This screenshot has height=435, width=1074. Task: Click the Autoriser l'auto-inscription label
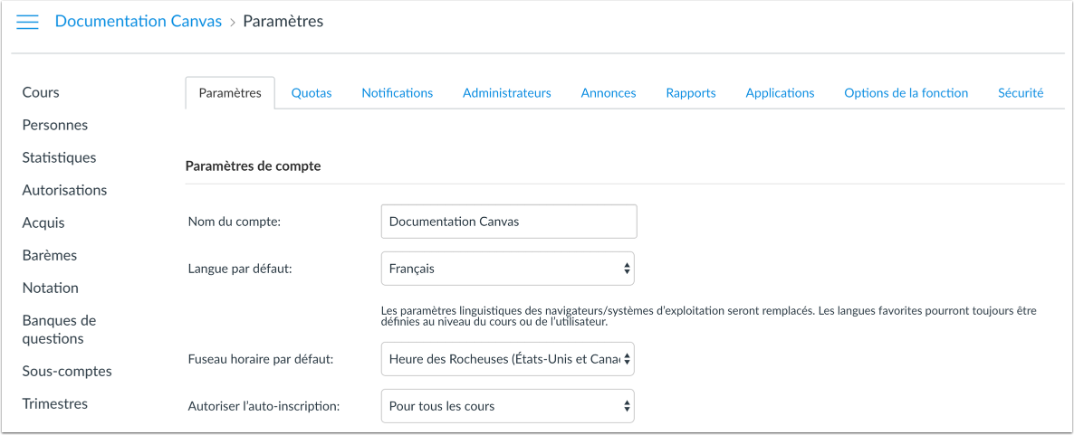(264, 406)
